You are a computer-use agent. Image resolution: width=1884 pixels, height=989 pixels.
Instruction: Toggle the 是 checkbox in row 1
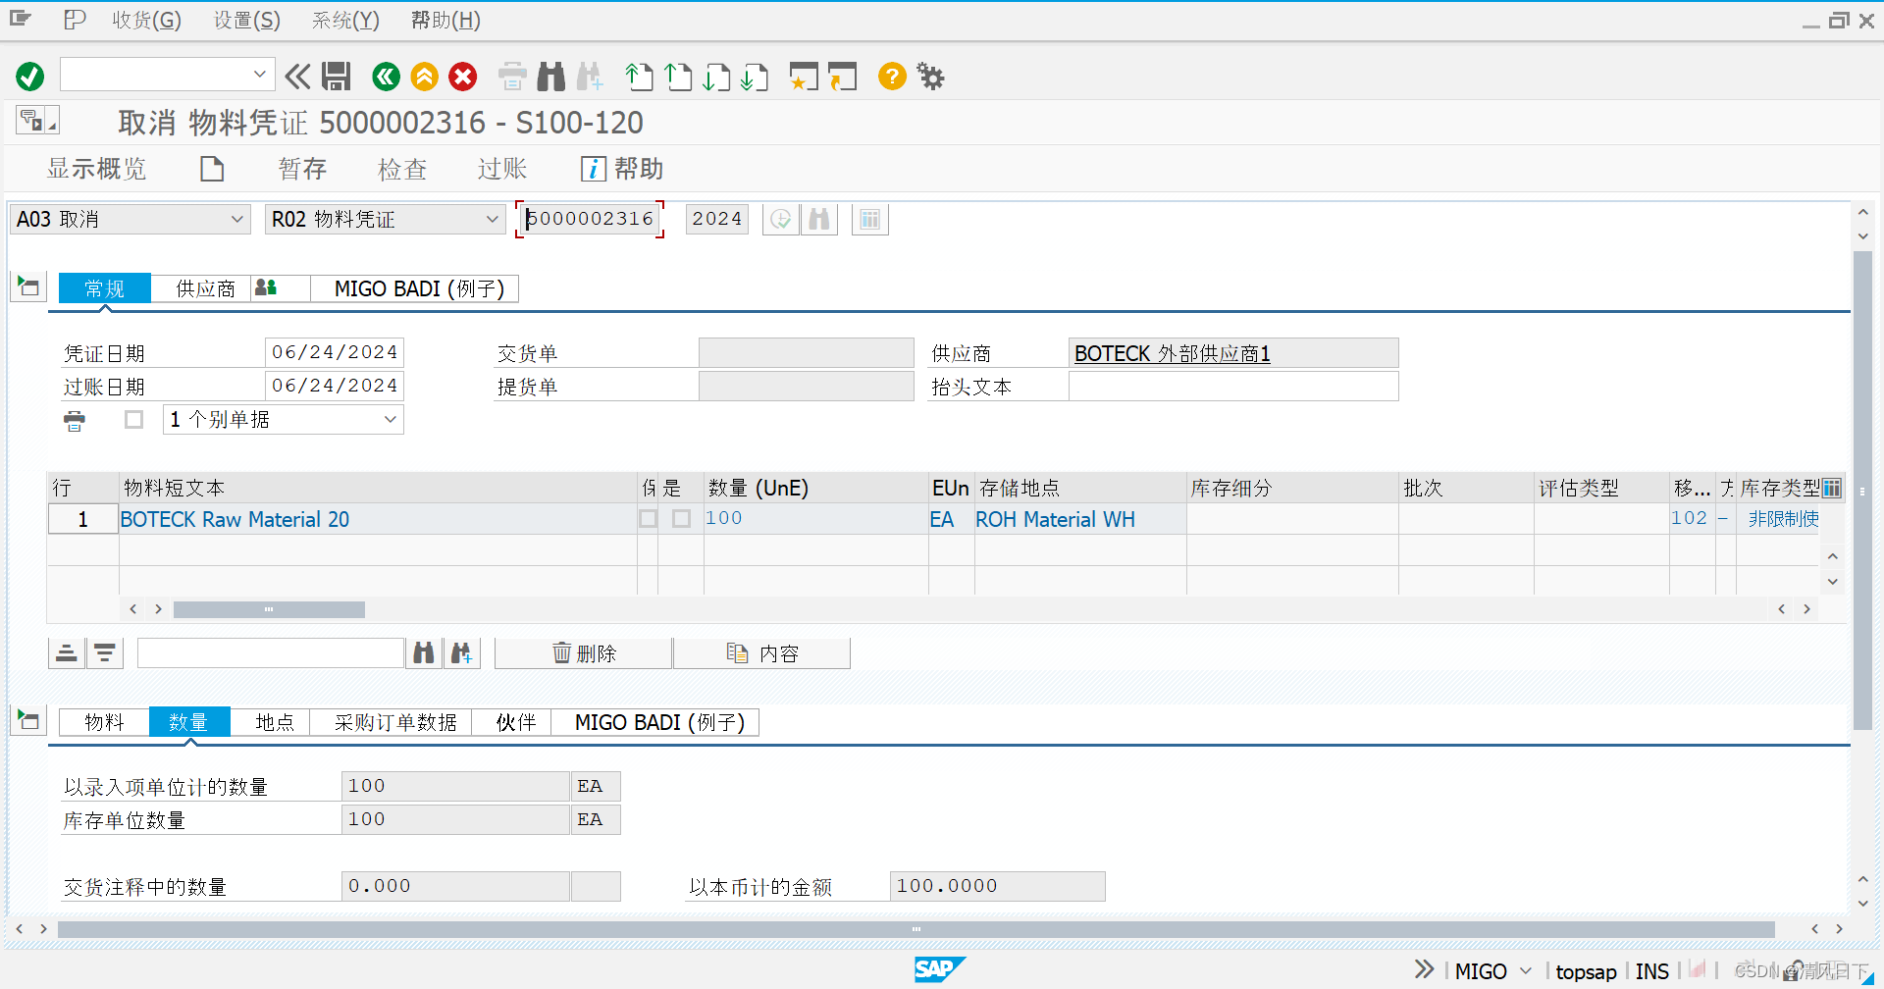click(682, 518)
